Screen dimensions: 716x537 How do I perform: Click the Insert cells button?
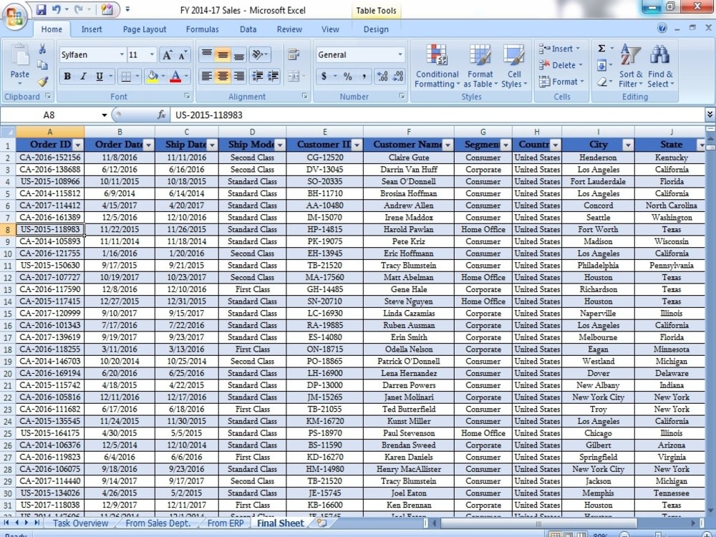coord(559,49)
